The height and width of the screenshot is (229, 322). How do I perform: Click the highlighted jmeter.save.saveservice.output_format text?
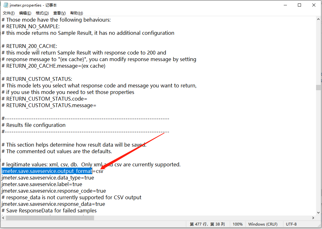[47, 171]
